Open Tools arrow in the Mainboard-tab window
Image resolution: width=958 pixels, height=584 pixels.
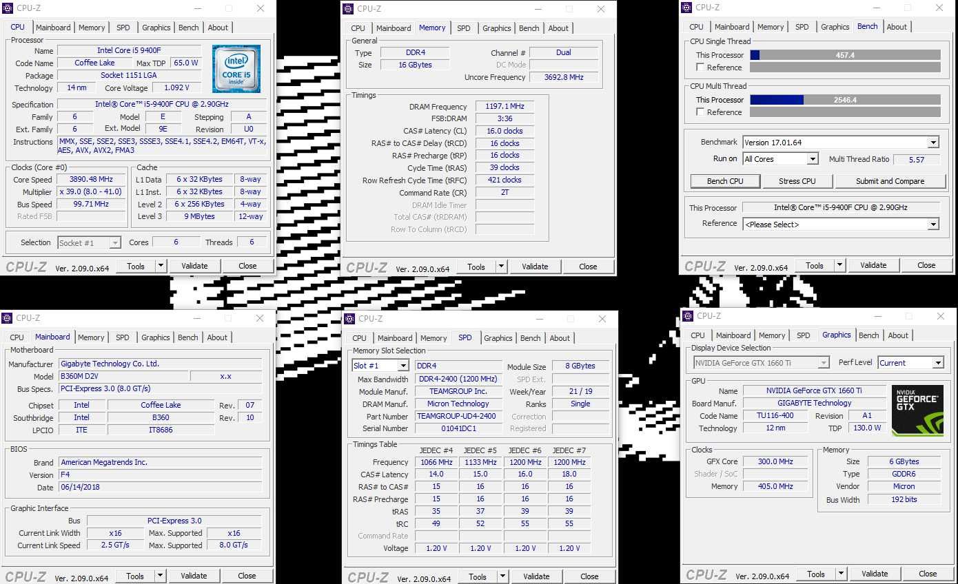[x=160, y=576]
